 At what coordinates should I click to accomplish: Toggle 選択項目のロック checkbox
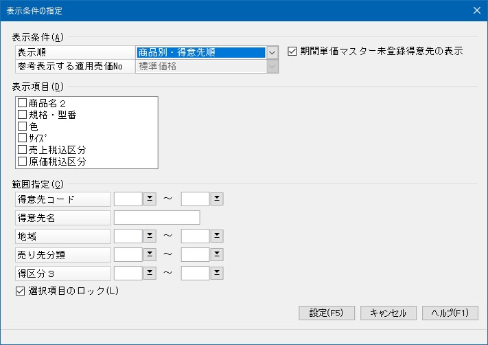click(x=20, y=291)
